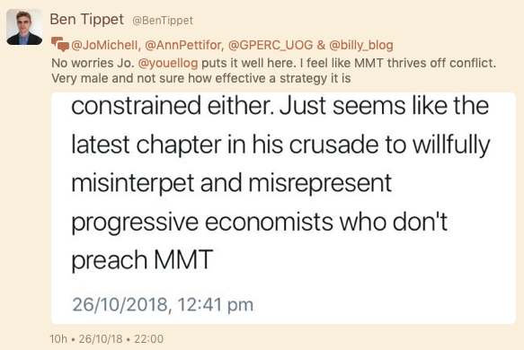Click "Very male and not sure" tweet line
524x350 pixels.
200,78
